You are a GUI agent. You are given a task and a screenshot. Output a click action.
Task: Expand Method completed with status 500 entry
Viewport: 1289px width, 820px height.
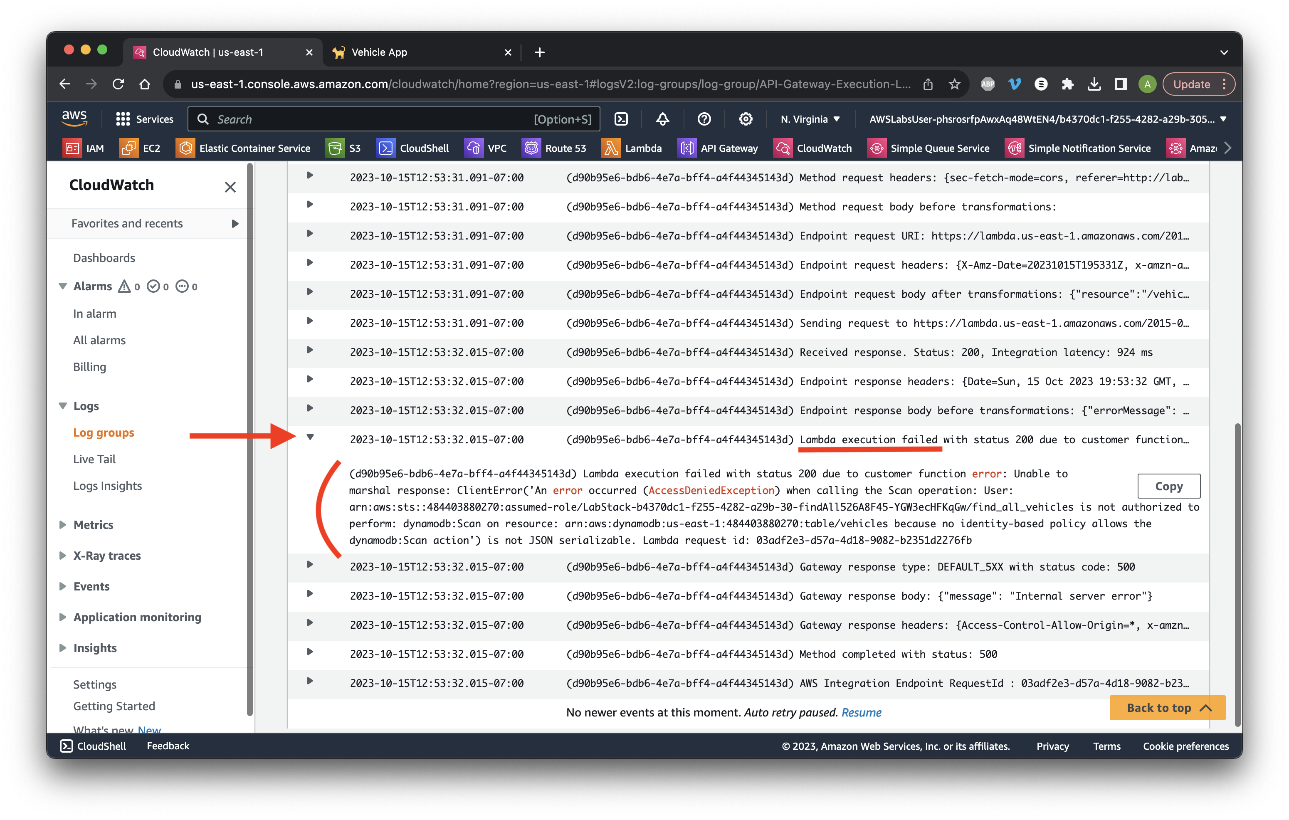pos(310,652)
